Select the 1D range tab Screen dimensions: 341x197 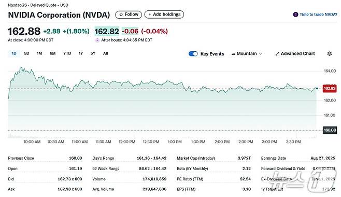coord(14,53)
